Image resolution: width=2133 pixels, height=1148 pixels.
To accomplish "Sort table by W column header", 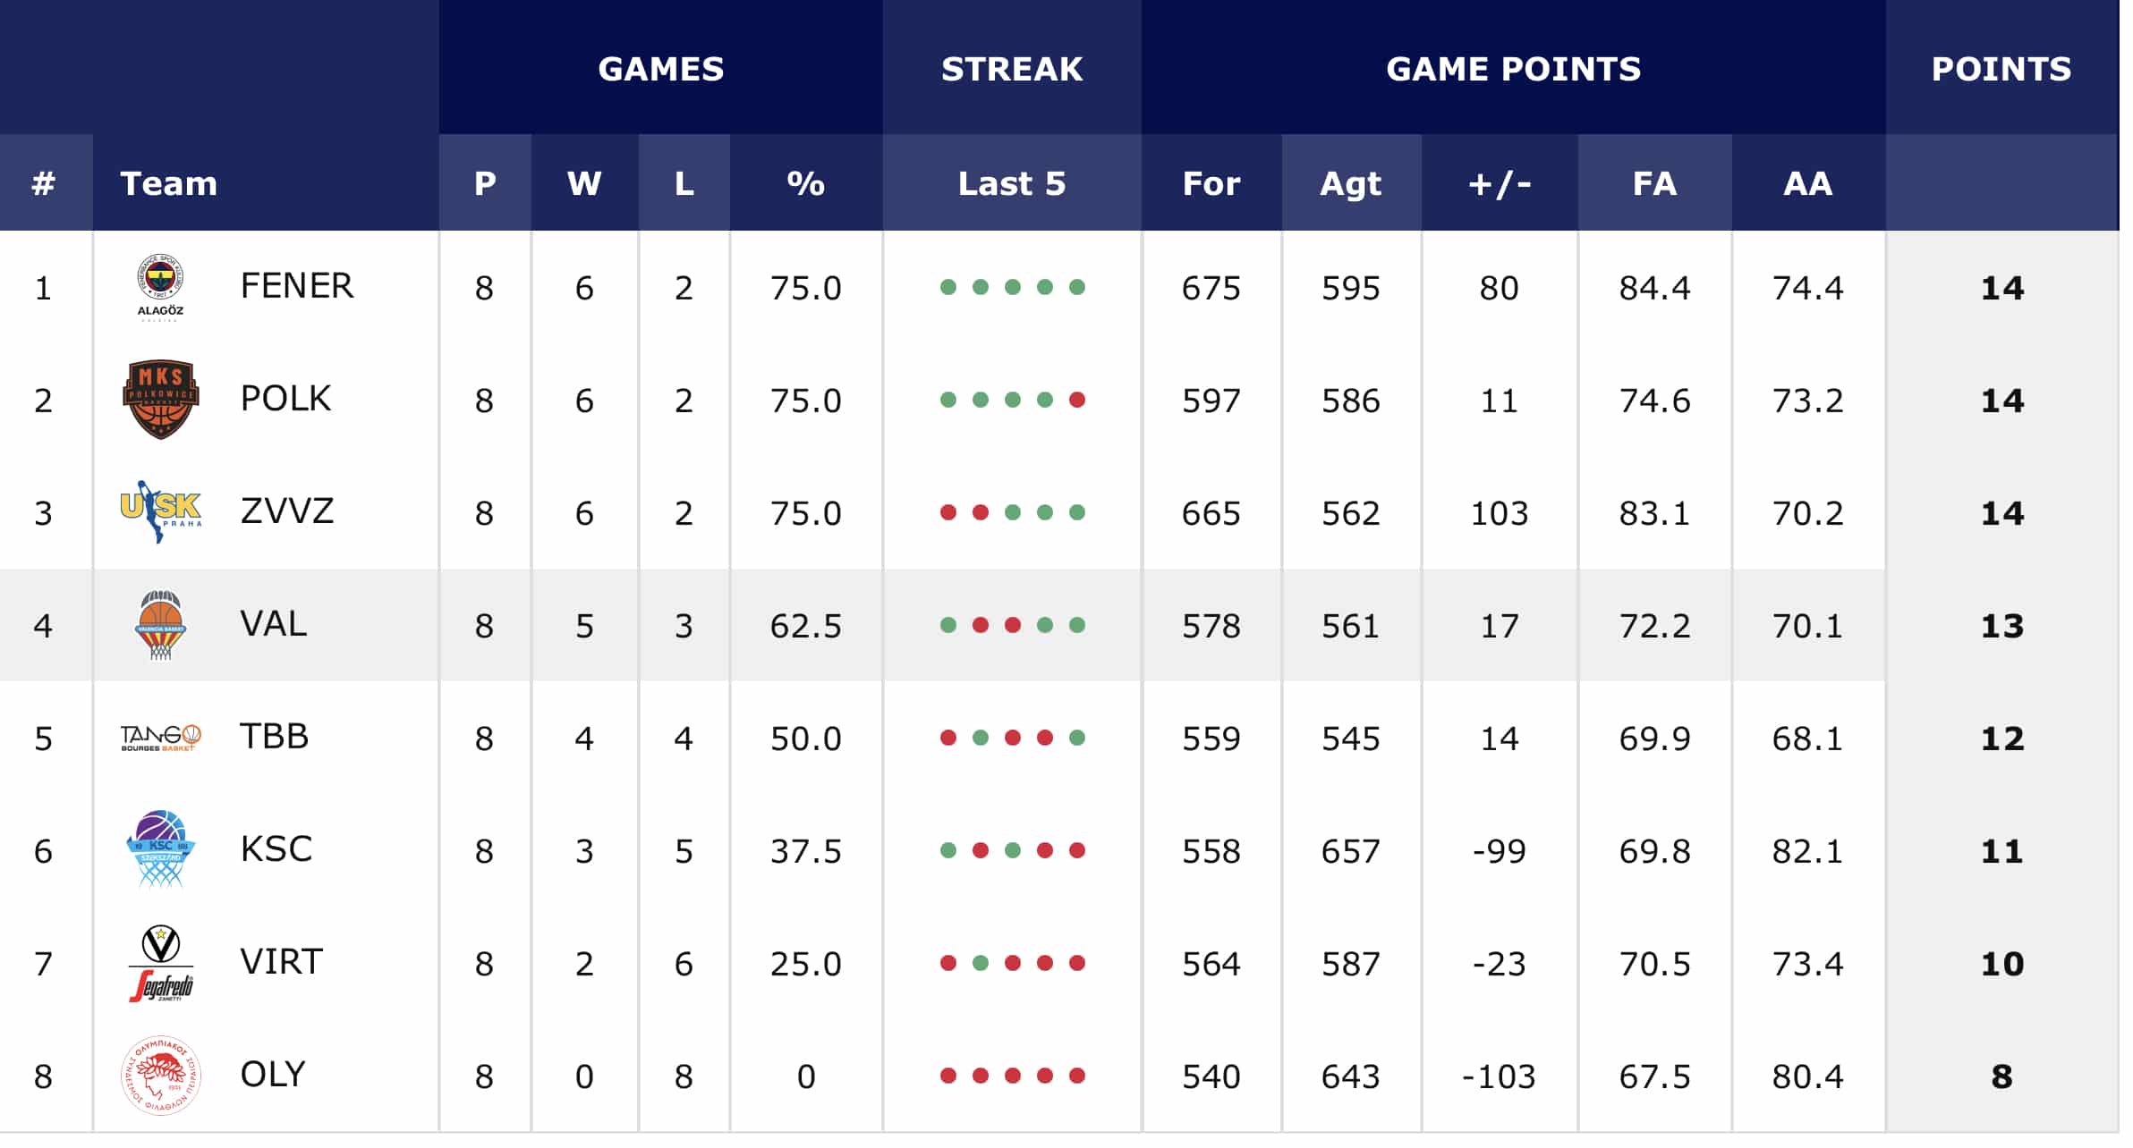I will click(584, 183).
